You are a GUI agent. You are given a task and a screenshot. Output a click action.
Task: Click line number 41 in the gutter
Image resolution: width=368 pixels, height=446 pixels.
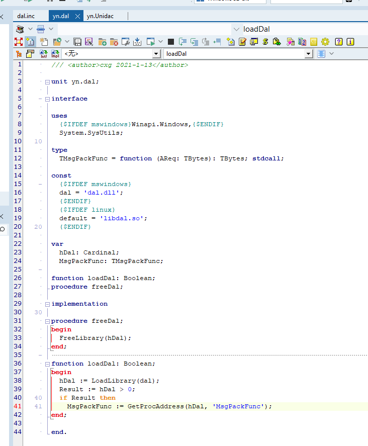coord(18,406)
